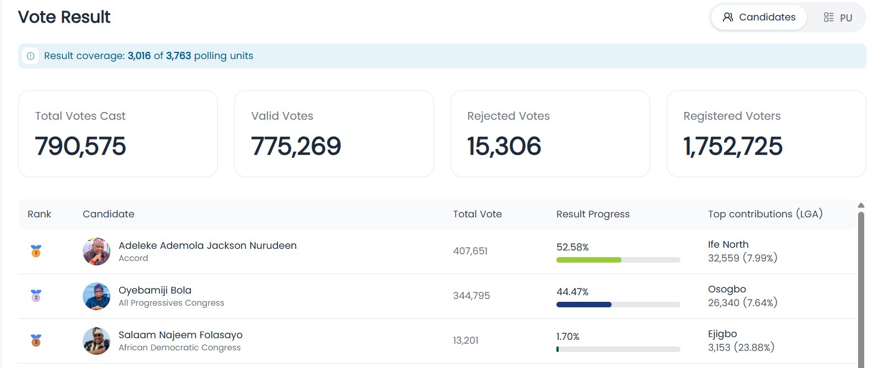Image resolution: width=873 pixels, height=368 pixels.
Task: Switch to the Candidates view tab
Action: click(x=759, y=17)
